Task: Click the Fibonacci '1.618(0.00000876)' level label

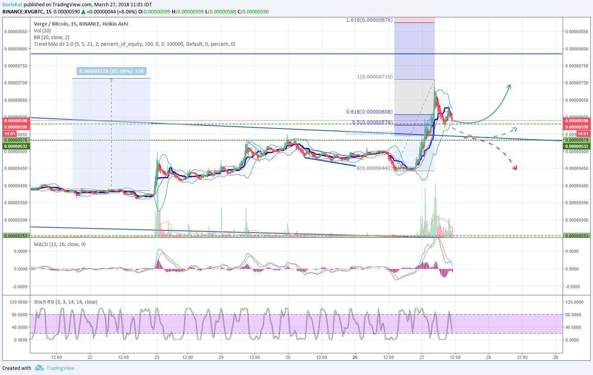Action: point(369,20)
